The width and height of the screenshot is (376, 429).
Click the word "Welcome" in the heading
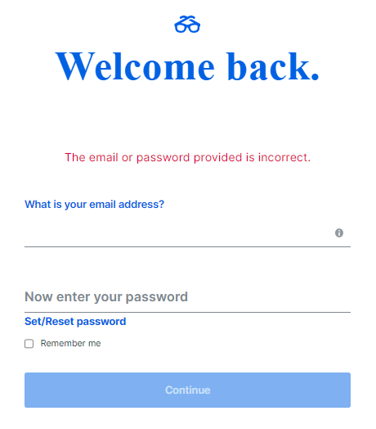tap(135, 66)
